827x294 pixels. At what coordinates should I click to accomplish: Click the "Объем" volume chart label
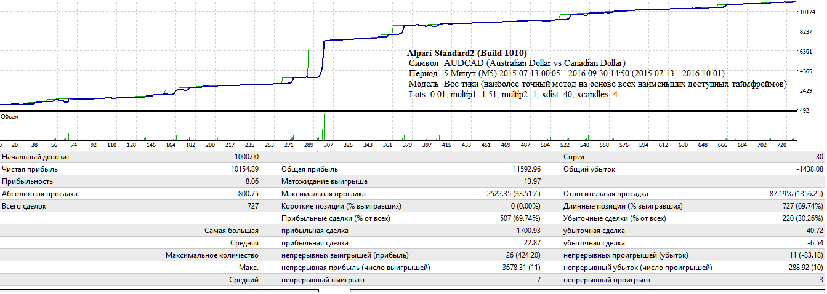pyautogui.click(x=9, y=116)
